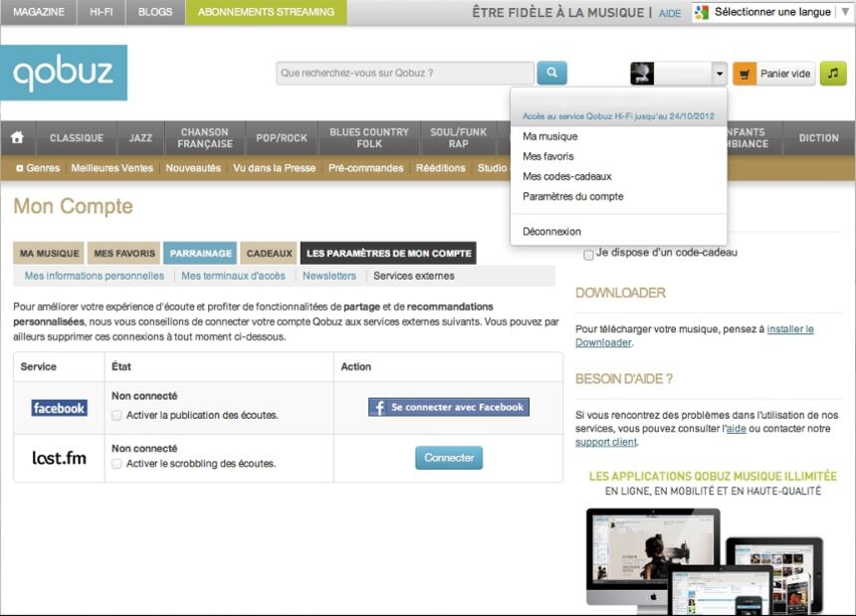Screen dimensions: 856x616
Task: Switch to Cadeaux account tab
Action: [269, 253]
